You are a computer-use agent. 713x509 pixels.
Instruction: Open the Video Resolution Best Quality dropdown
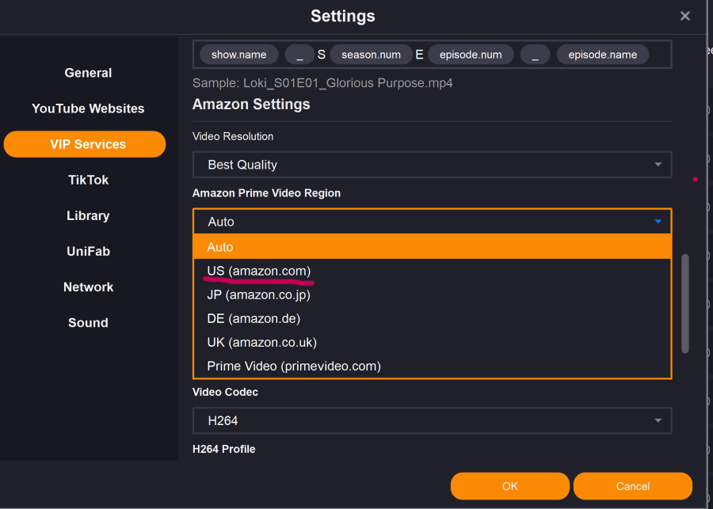click(x=432, y=165)
